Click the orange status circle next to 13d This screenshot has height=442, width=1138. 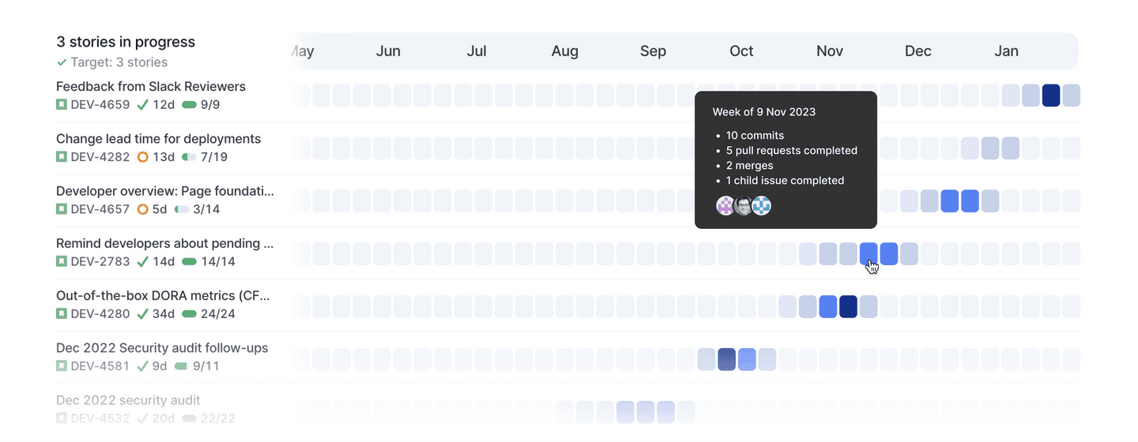tap(143, 157)
